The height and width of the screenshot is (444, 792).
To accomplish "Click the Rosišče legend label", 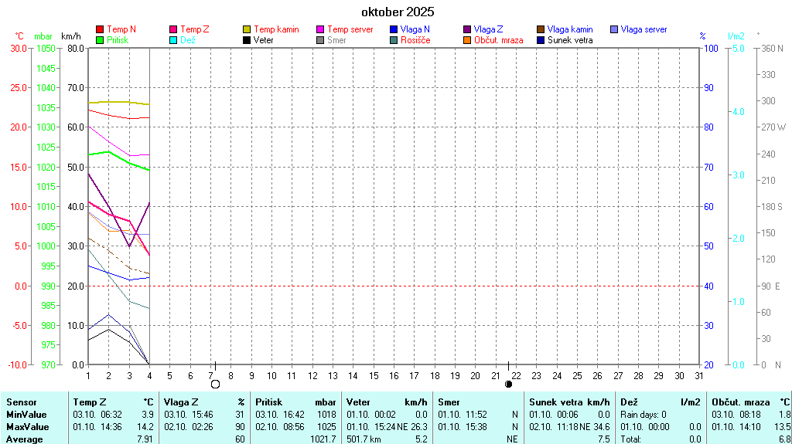I will (416, 39).
